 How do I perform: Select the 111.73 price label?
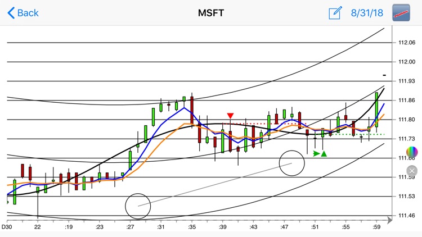tap(407, 139)
